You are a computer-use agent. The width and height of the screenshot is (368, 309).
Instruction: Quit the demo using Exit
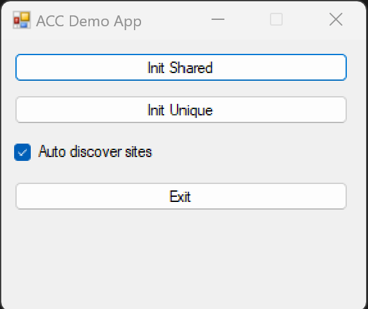(x=181, y=196)
